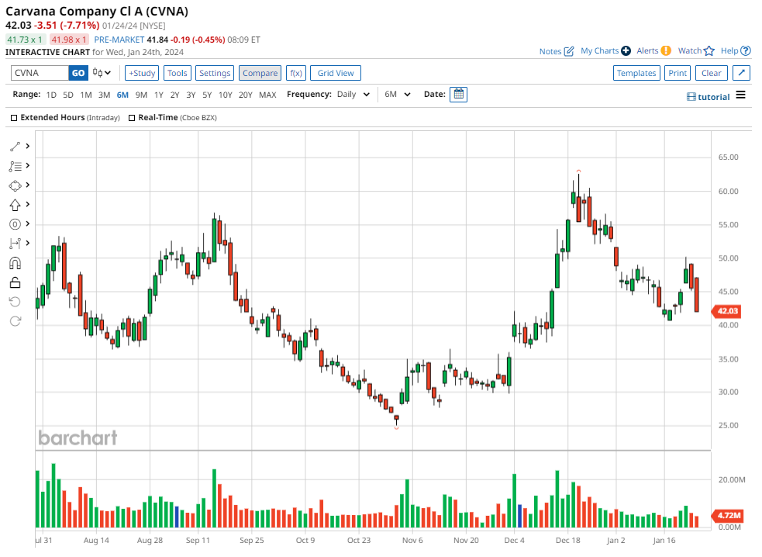Click the tutorial link
This screenshot has height=557, width=762.
point(713,97)
